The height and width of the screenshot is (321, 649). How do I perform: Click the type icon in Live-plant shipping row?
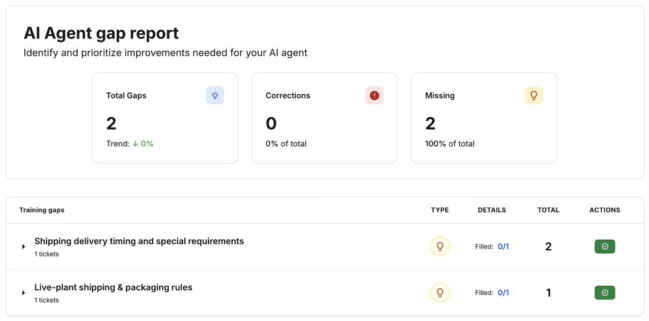[x=440, y=292]
